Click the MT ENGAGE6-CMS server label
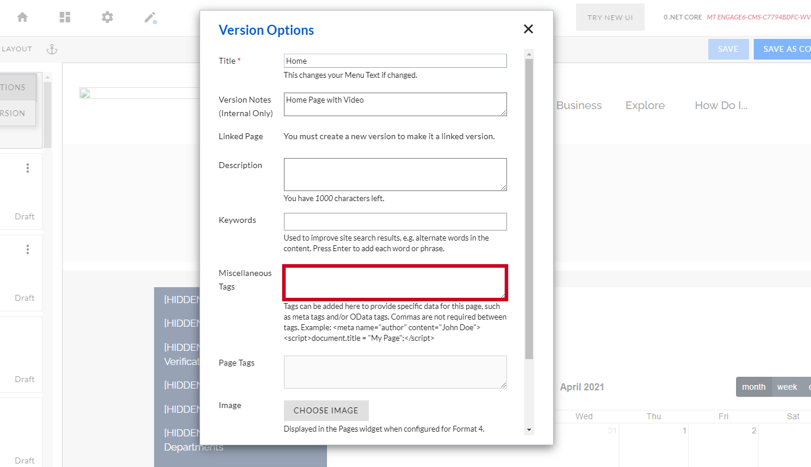This screenshot has height=467, width=811. [x=758, y=17]
